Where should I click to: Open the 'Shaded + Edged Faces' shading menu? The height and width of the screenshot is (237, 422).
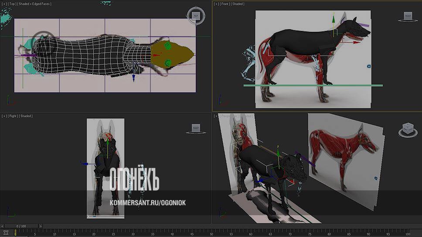point(35,4)
